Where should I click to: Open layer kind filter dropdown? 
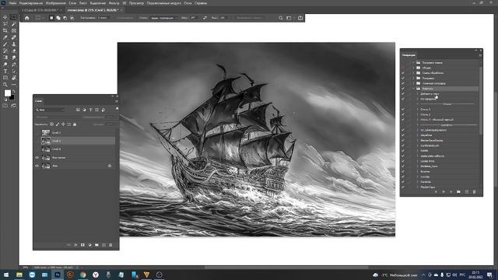[50, 110]
